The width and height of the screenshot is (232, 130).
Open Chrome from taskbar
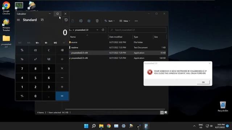(109, 126)
